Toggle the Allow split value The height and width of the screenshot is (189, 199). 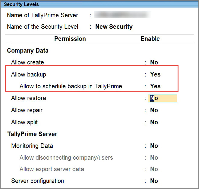pos(154,122)
